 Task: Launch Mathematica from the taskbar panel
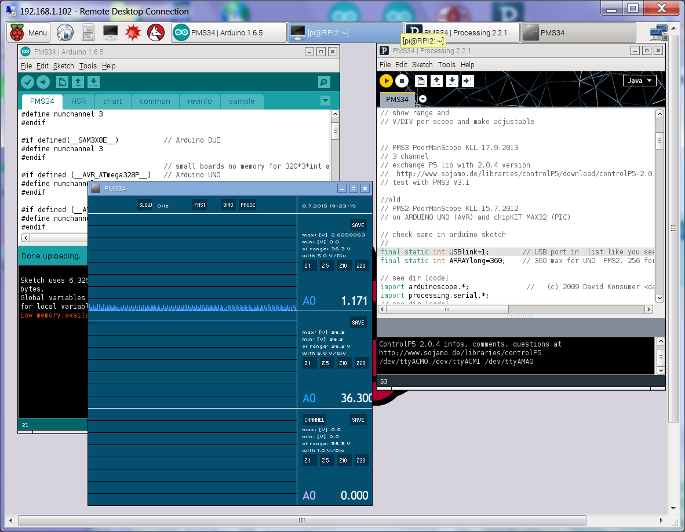(133, 33)
